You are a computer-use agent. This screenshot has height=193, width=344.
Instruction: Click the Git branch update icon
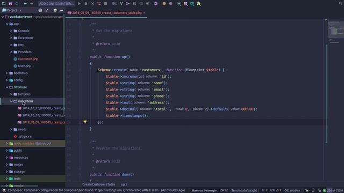tap(121, 4)
